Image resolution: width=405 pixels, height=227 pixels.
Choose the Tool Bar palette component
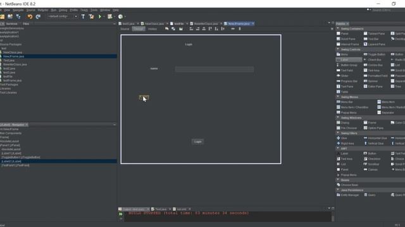371,39
